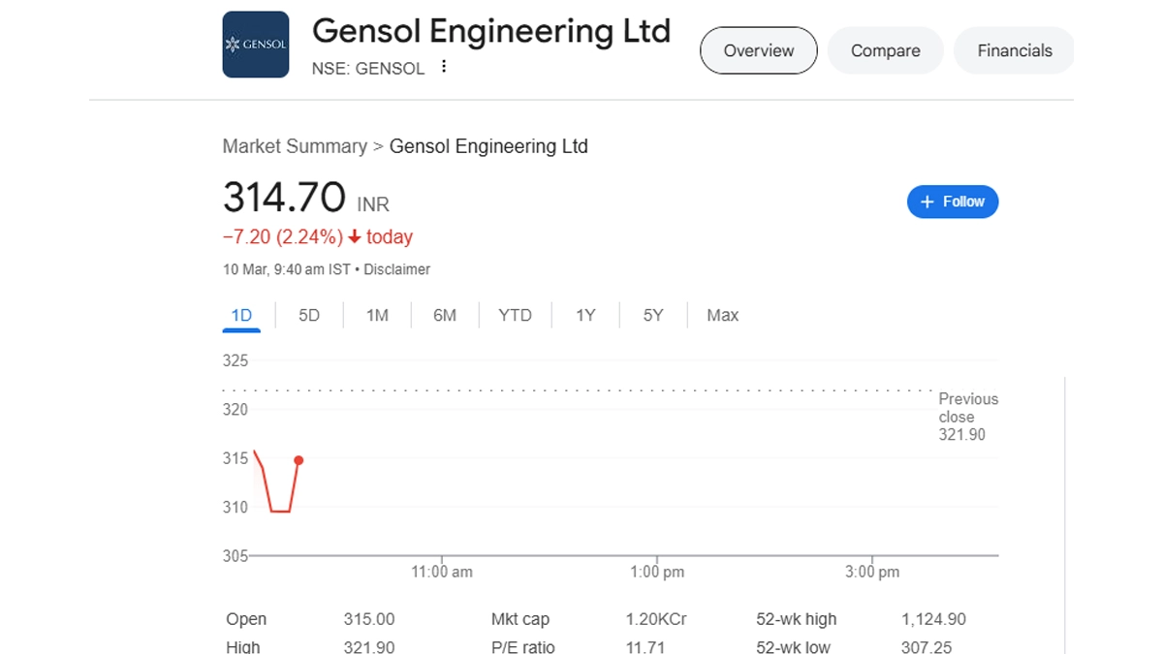Select the YTD chart range
This screenshot has height=654, width=1163.
pos(515,315)
